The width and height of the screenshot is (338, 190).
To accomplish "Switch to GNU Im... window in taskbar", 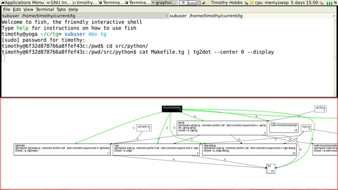I will click(59, 3).
